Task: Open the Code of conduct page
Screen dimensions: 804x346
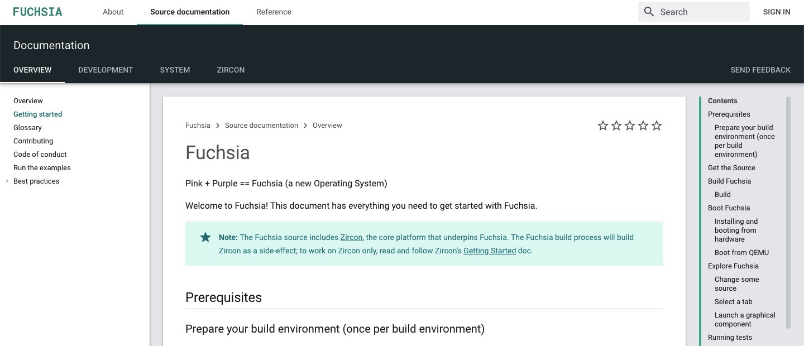Action: point(40,155)
